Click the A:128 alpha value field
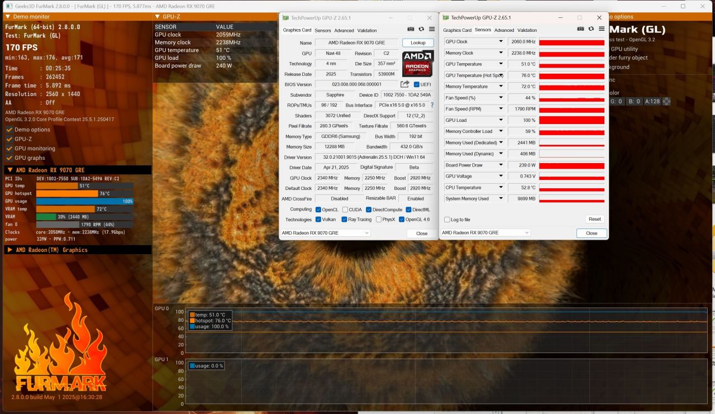 coord(652,102)
